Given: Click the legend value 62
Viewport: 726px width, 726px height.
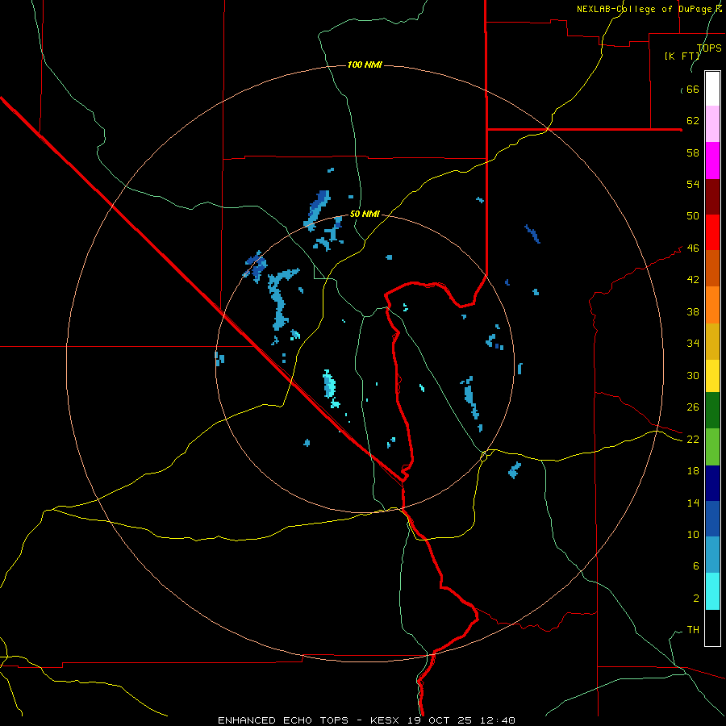Looking at the screenshot, I should click(693, 121).
